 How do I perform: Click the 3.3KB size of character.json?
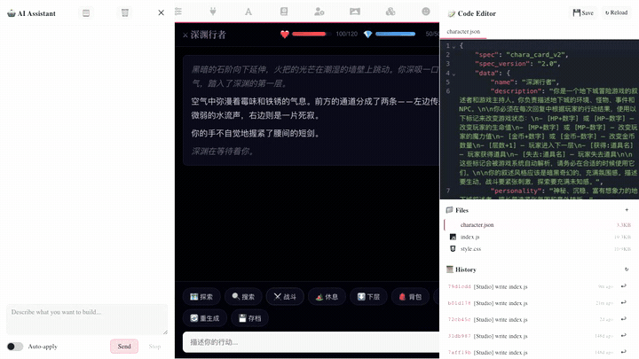tap(624, 225)
